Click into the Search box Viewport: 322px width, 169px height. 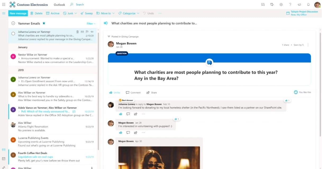[x=80, y=4]
